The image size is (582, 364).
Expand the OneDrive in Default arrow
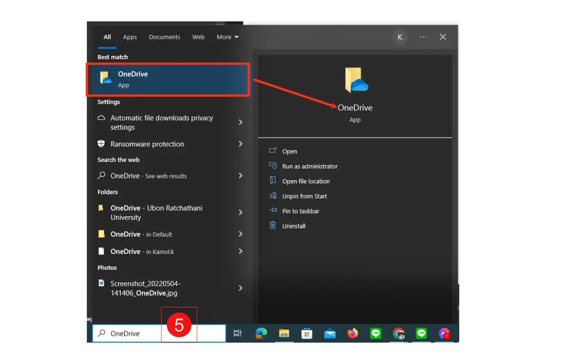(241, 234)
